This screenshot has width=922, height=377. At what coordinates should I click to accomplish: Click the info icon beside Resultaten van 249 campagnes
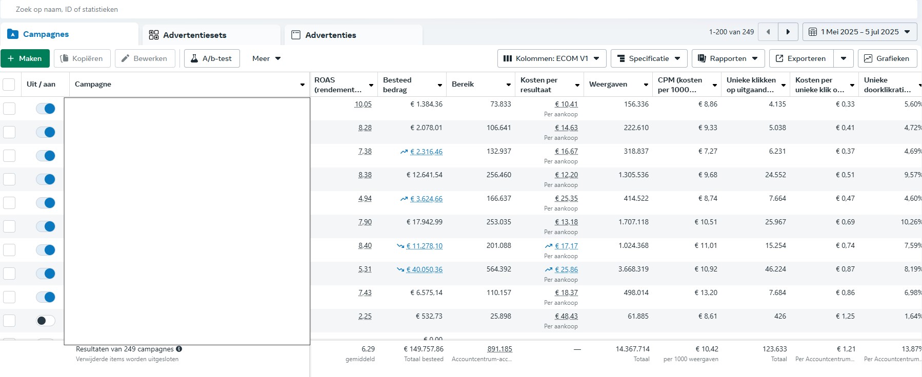[179, 349]
